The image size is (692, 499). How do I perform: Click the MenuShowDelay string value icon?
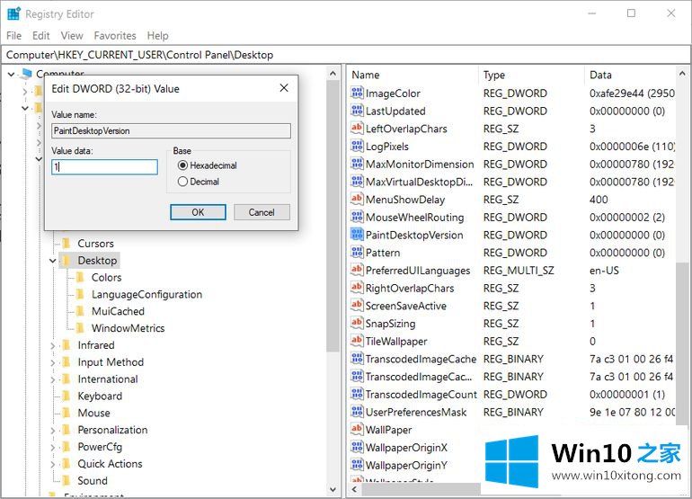pos(357,200)
